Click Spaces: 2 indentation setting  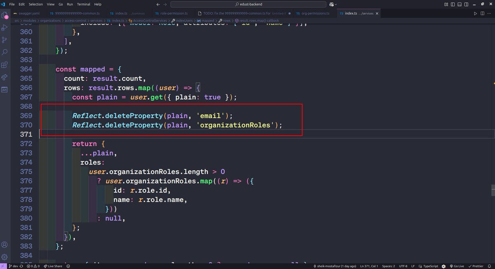tap(388, 266)
